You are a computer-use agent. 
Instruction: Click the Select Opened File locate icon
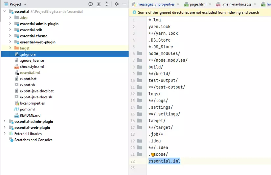coord(91,4)
